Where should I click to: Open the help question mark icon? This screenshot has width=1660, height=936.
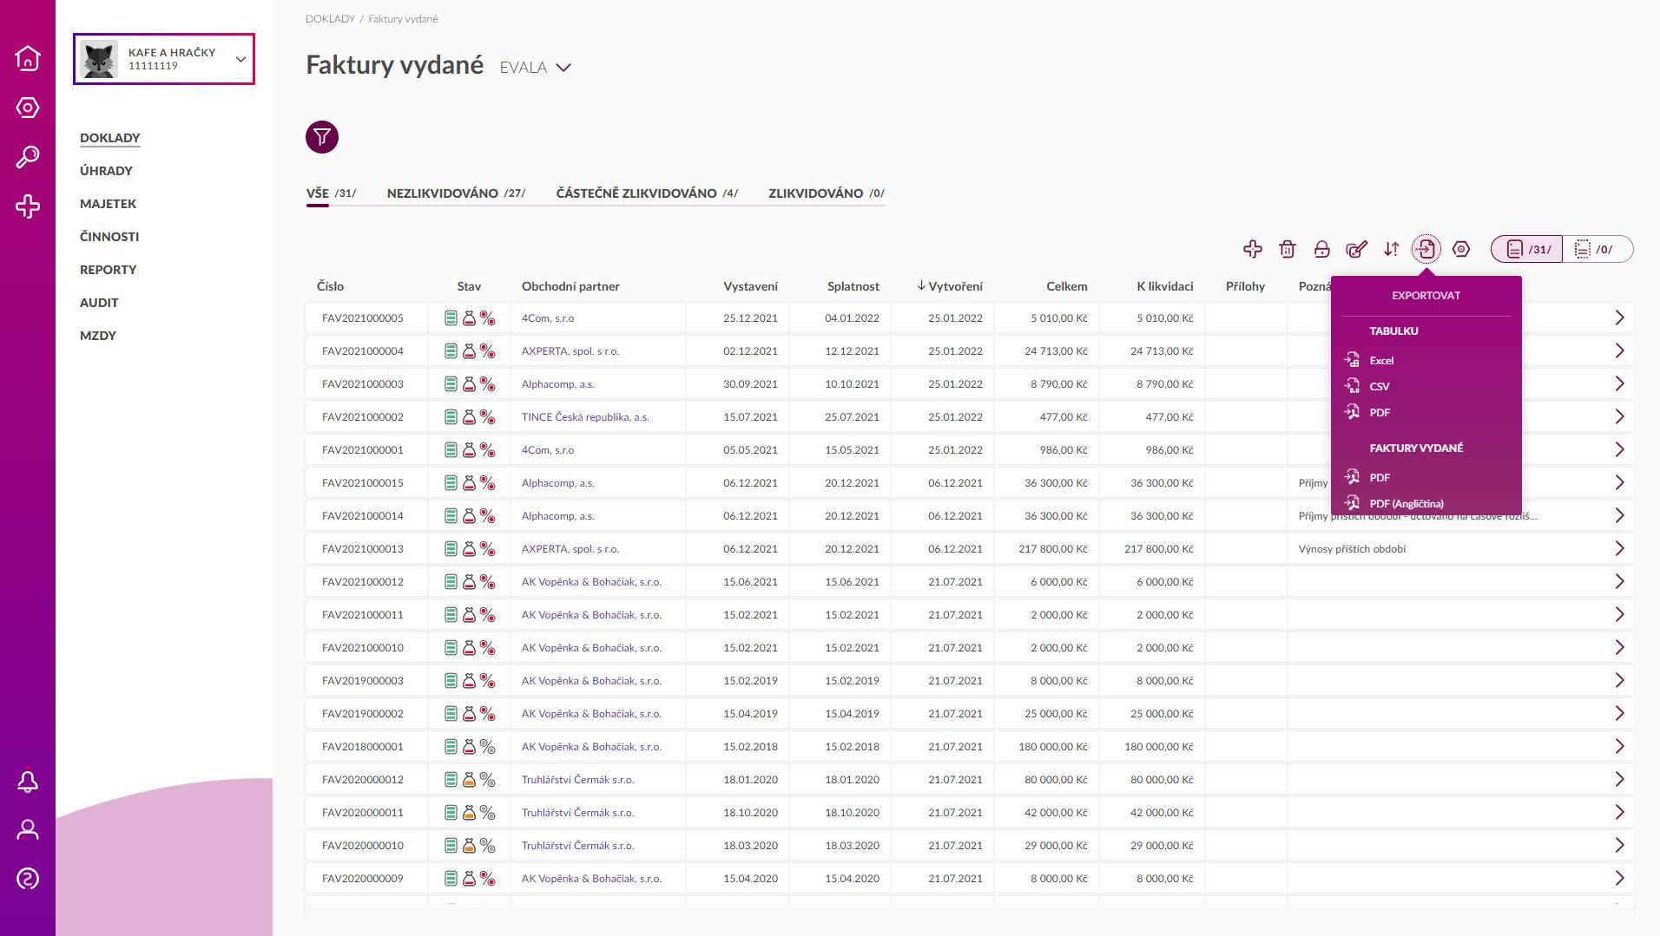[28, 879]
